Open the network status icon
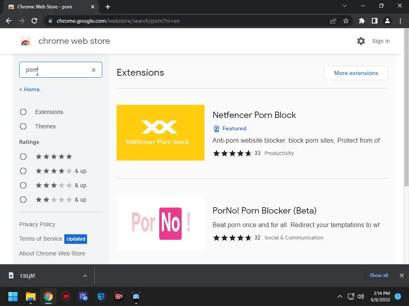The height and width of the screenshot is (306, 409). [351, 296]
